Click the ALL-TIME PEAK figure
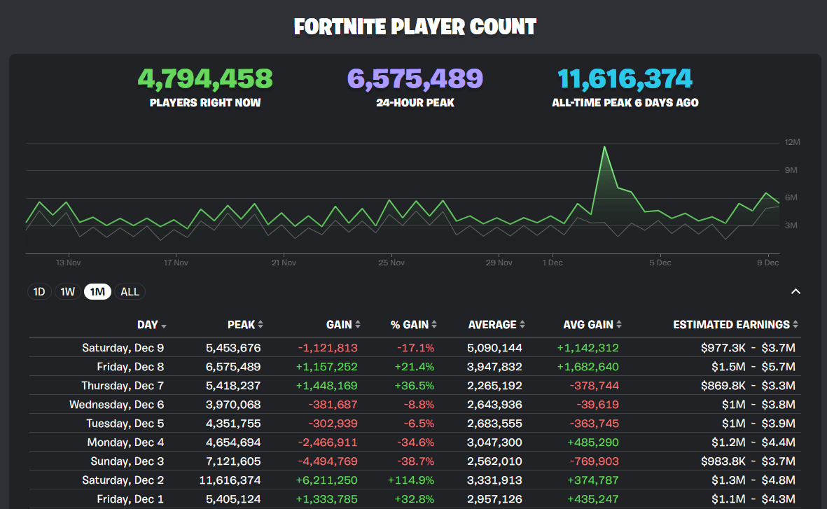The width and height of the screenshot is (827, 509). tap(625, 78)
